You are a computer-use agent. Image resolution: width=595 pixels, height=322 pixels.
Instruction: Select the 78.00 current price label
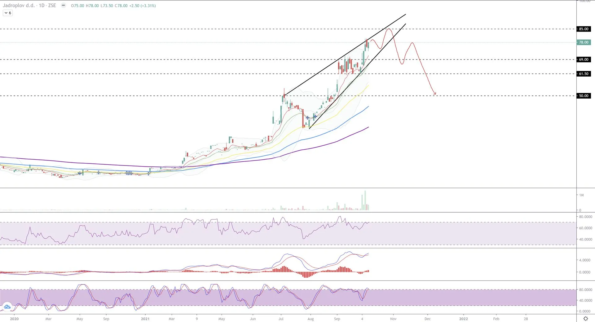584,42
